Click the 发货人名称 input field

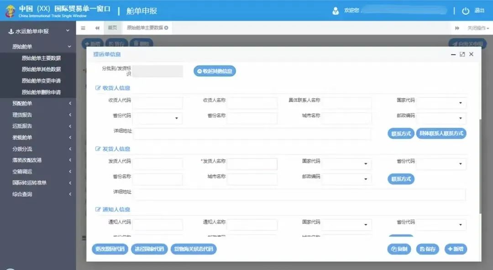[x=252, y=164]
